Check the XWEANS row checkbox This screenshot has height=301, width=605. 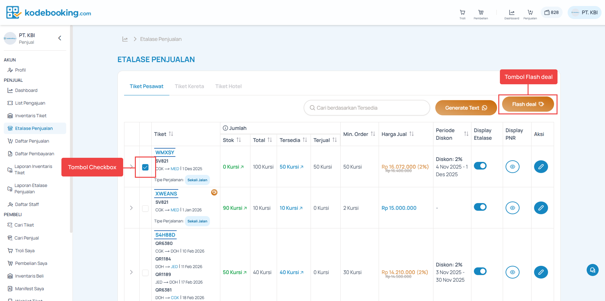click(x=145, y=208)
